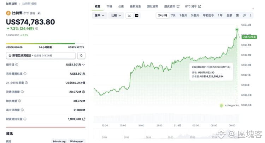Open 歷史資料 tab
Viewport: 265px width, 143px height.
click(171, 6)
